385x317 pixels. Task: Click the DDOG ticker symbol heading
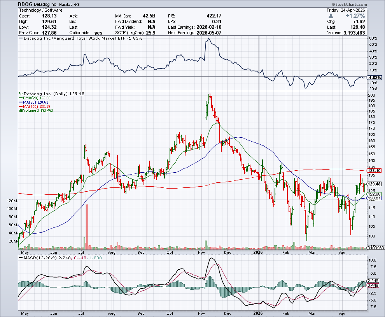(25, 4)
